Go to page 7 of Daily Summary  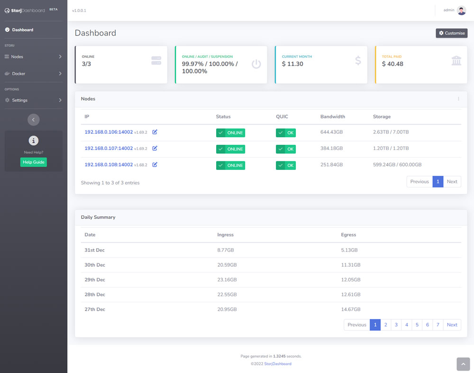pyautogui.click(x=438, y=325)
